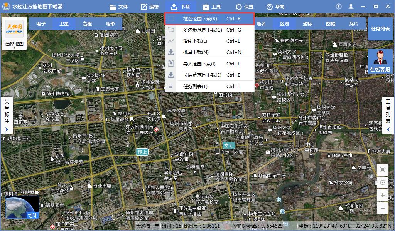
Task: Zoom out with the minus button
Action: pyautogui.click(x=382, y=208)
